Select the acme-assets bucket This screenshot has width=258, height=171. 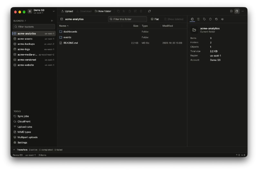tap(34, 39)
